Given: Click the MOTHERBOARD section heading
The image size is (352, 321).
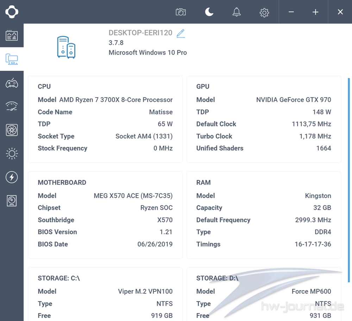Looking at the screenshot, I should pos(62,183).
